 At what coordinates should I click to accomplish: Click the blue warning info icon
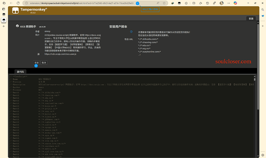click(131, 32)
